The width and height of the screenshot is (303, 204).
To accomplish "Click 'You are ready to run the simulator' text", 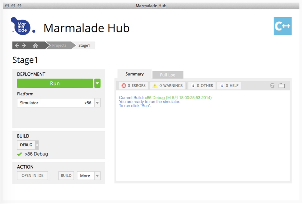I will click(x=149, y=102).
